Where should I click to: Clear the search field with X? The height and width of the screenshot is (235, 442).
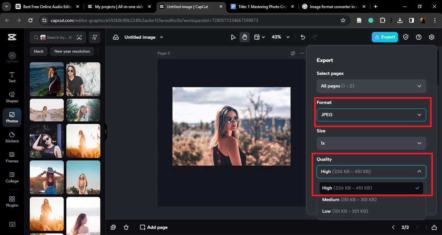coord(70,38)
